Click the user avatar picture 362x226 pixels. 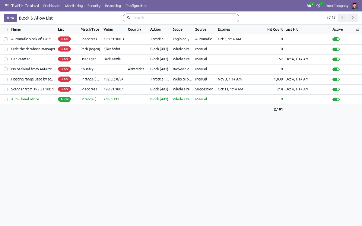pos(354,6)
